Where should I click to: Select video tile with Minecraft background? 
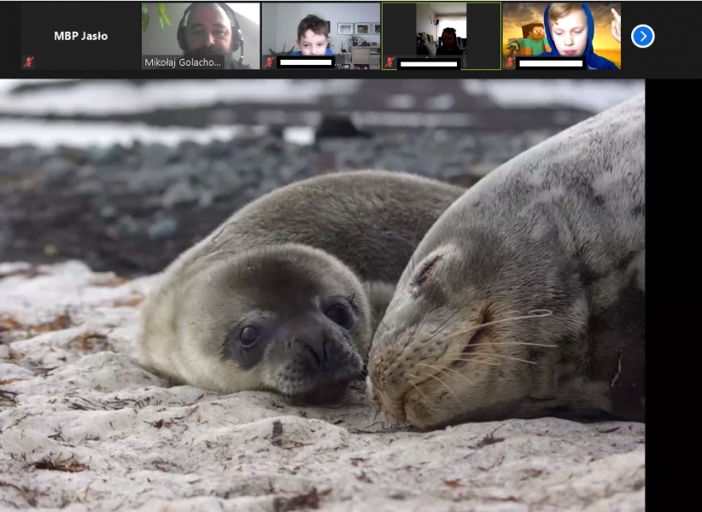pyautogui.click(x=561, y=36)
